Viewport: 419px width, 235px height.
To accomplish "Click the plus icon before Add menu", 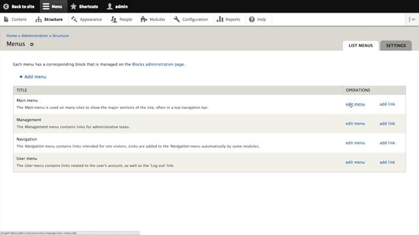I will click(21, 77).
